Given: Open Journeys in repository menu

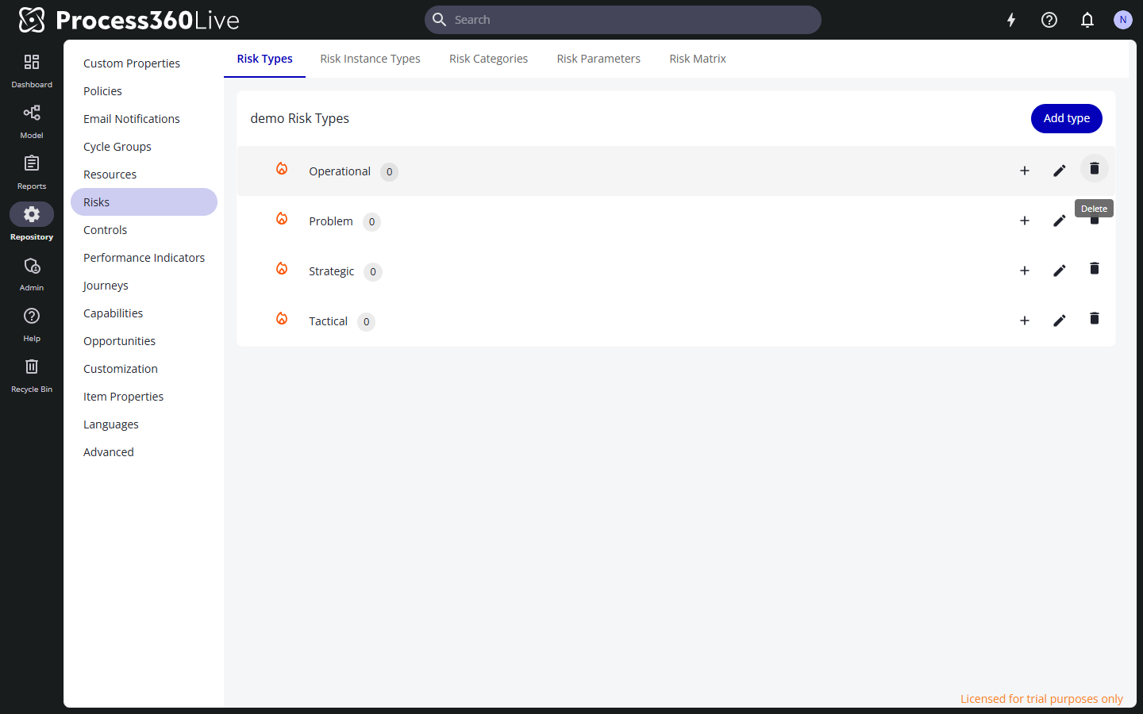Looking at the screenshot, I should pos(144,286).
